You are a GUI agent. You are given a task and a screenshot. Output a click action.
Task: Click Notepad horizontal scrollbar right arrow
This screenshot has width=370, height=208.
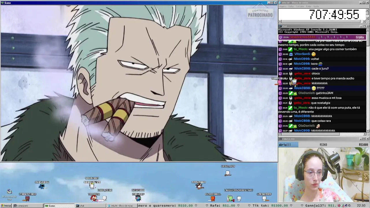[365, 21]
